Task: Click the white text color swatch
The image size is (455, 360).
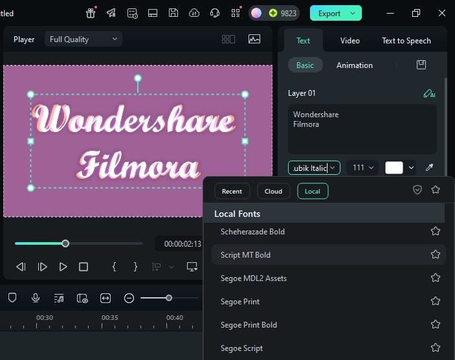Action: click(x=394, y=168)
